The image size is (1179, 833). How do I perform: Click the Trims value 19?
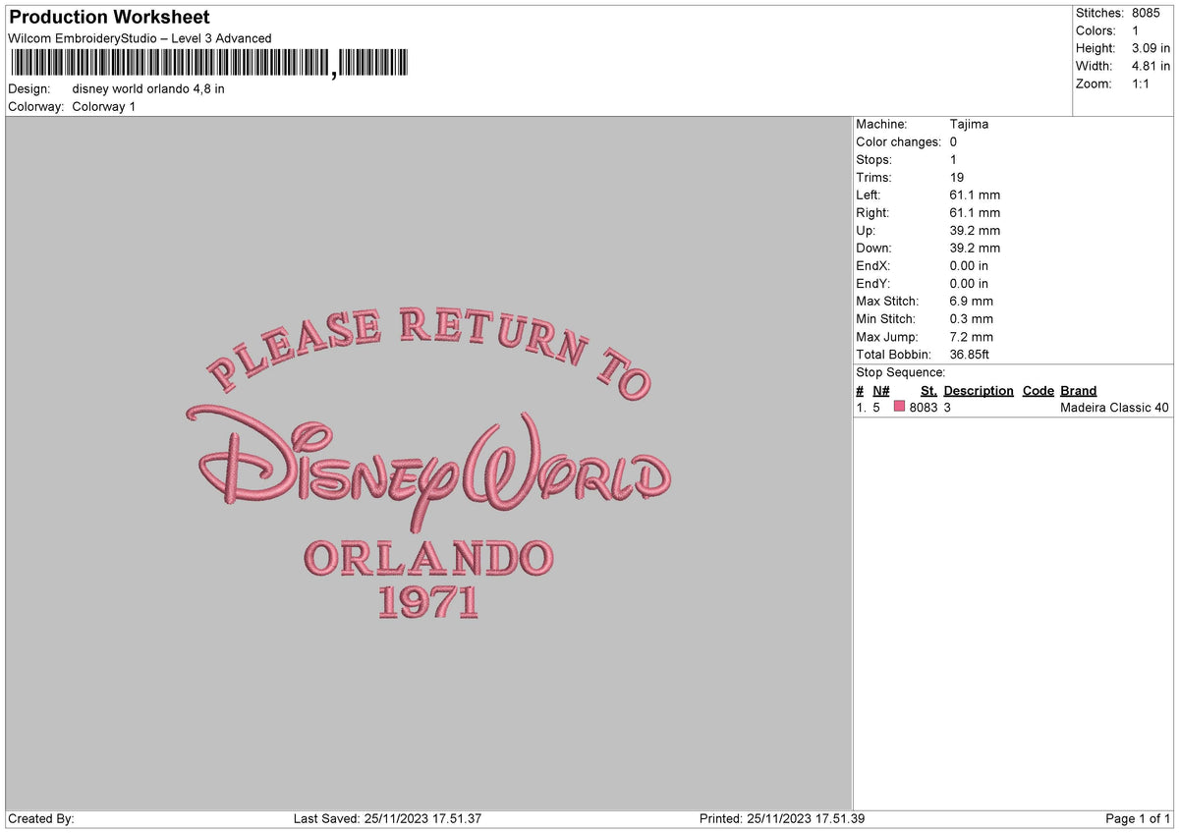coord(957,177)
